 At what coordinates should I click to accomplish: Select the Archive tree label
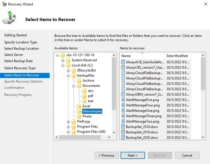88,81
